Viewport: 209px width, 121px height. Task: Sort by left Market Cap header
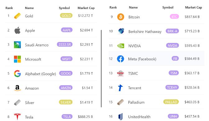[86, 8]
